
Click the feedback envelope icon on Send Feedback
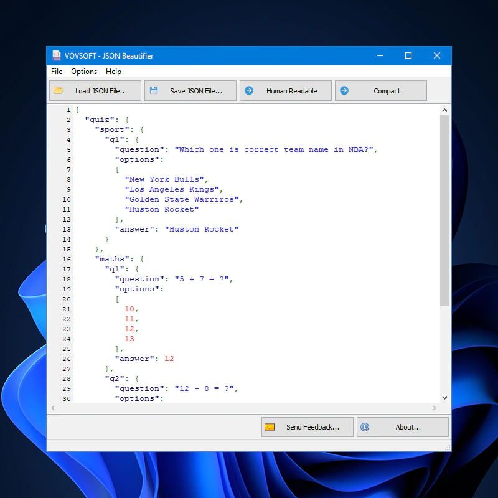(x=270, y=427)
